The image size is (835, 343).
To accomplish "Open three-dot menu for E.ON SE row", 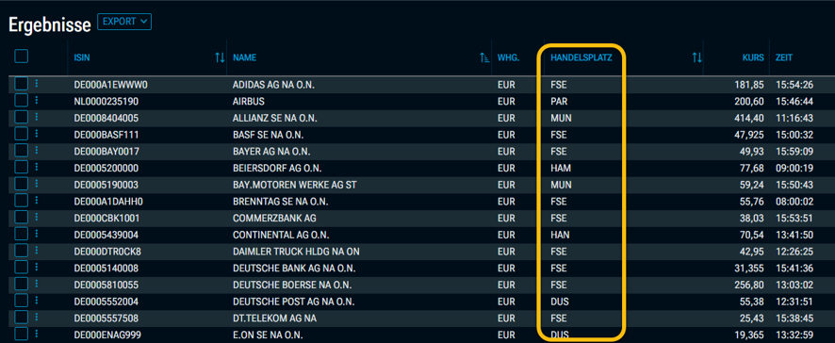I will 37,334.
